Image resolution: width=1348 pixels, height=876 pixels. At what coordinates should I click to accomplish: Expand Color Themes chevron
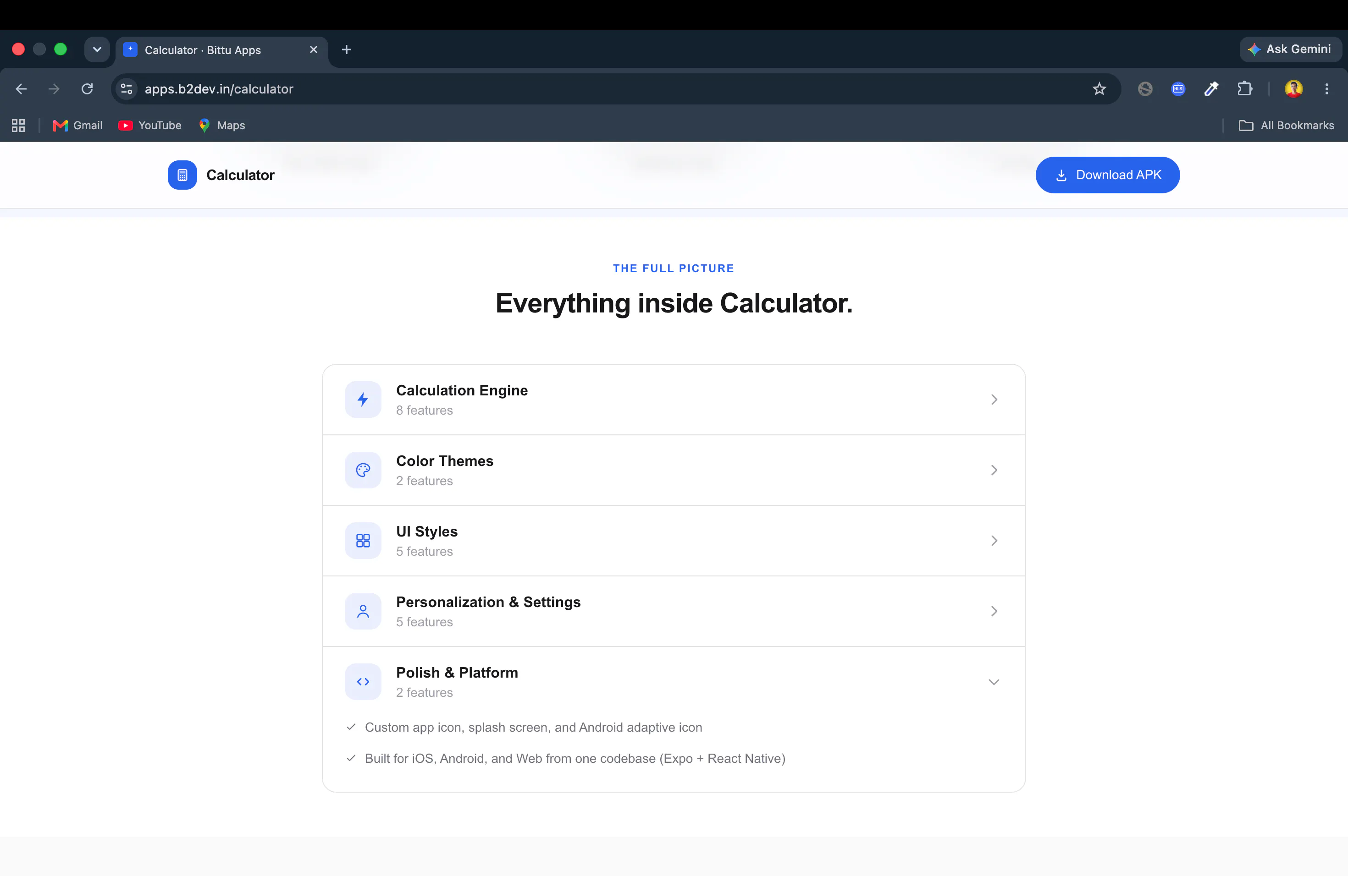pyautogui.click(x=994, y=470)
